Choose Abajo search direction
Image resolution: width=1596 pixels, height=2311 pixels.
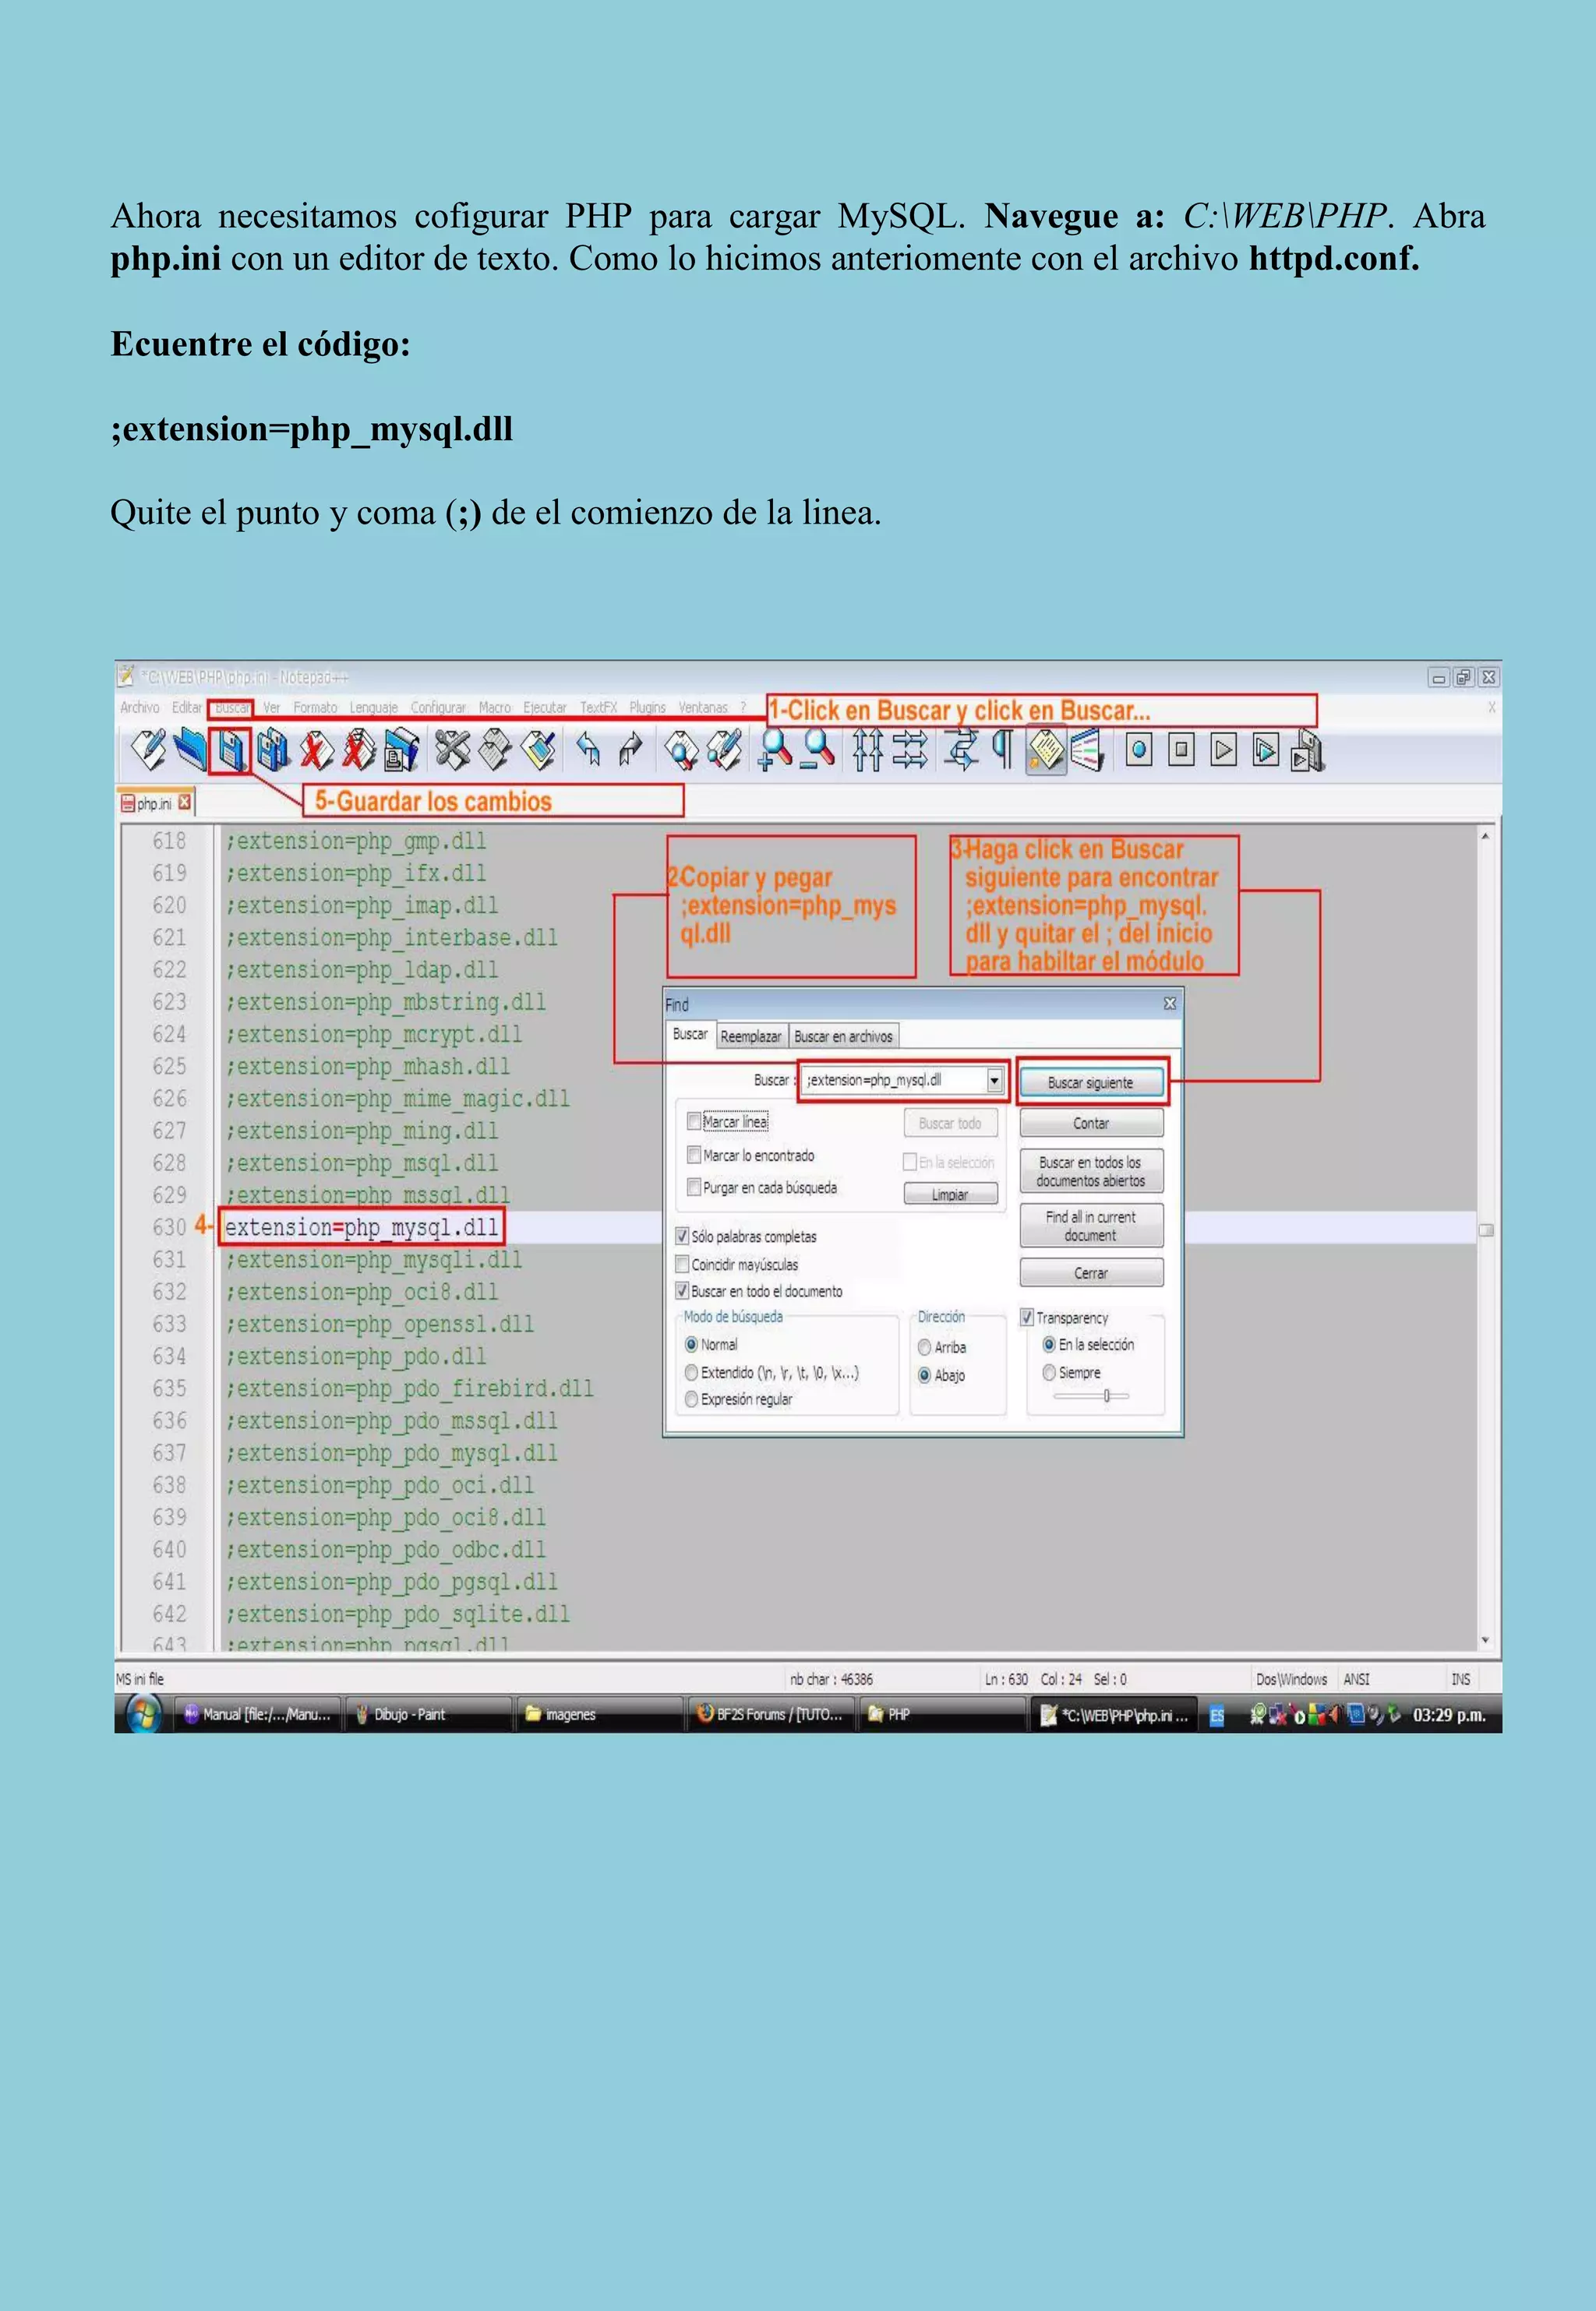click(925, 1375)
